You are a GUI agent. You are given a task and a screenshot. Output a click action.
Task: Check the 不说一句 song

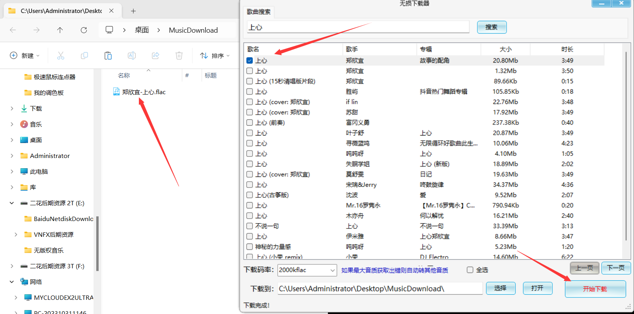[249, 226]
